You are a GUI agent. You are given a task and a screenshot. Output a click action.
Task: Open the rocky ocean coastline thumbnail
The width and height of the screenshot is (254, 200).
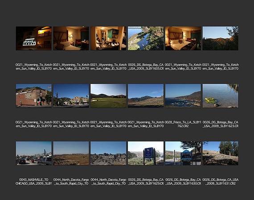[183, 96]
